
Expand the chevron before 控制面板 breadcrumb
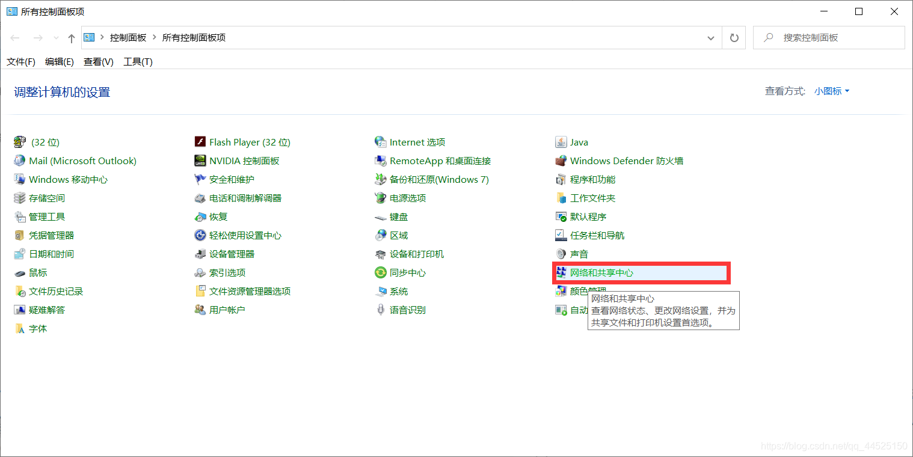point(102,37)
